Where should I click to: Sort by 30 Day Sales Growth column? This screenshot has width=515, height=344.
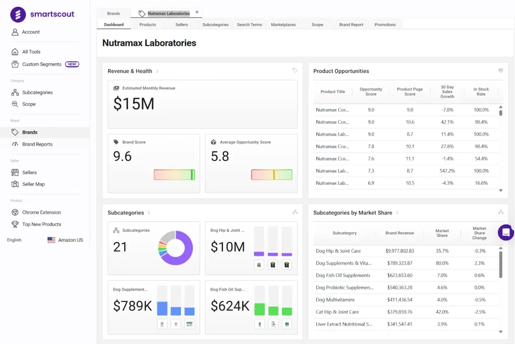pos(447,92)
